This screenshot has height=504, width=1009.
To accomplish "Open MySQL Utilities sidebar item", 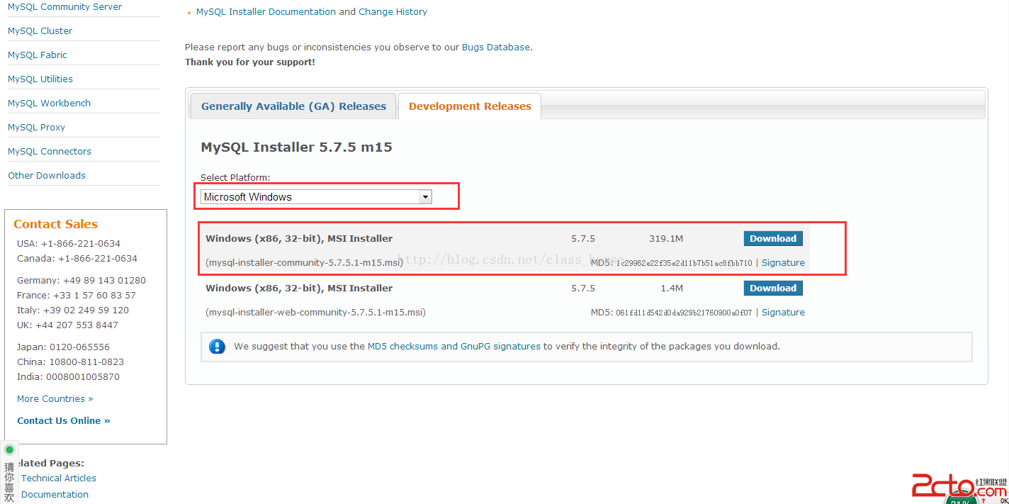I will (40, 79).
